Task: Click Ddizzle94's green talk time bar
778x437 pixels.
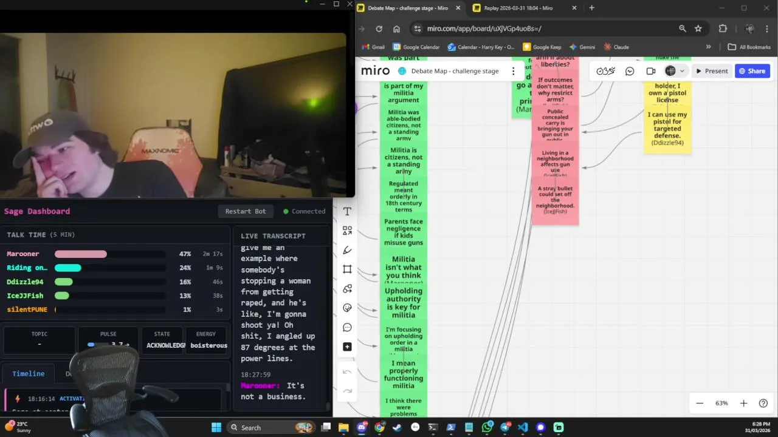Action: (64, 282)
